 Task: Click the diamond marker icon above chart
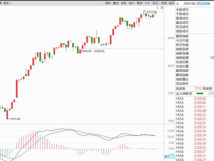click(157, 8)
